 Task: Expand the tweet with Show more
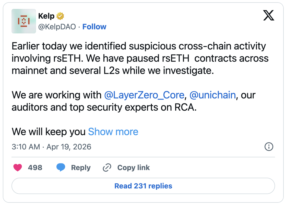tap(113, 132)
